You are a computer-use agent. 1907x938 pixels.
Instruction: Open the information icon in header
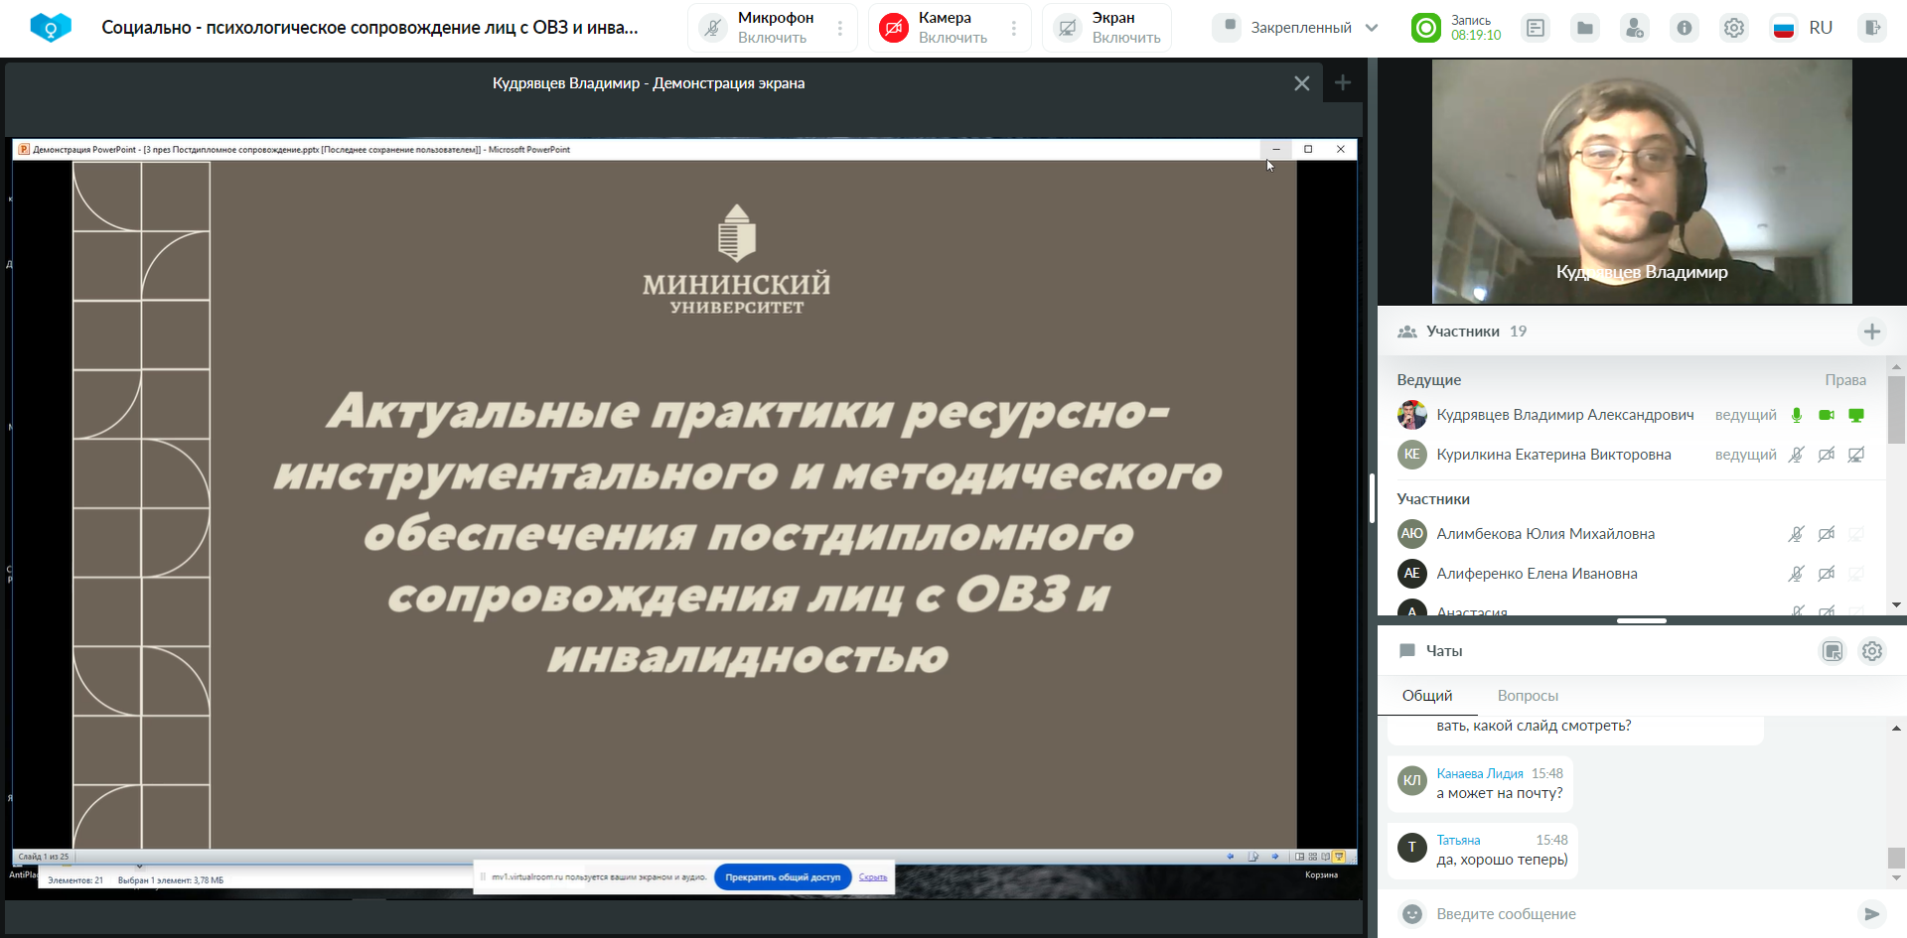pyautogui.click(x=1685, y=28)
